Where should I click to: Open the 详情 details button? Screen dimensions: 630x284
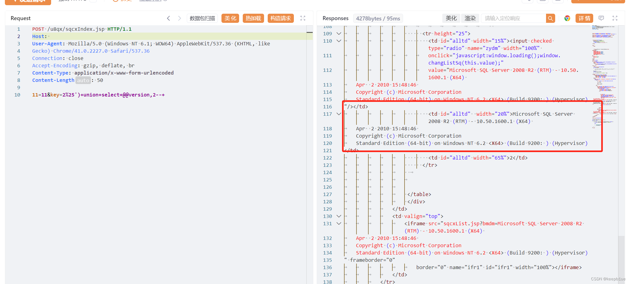point(584,18)
